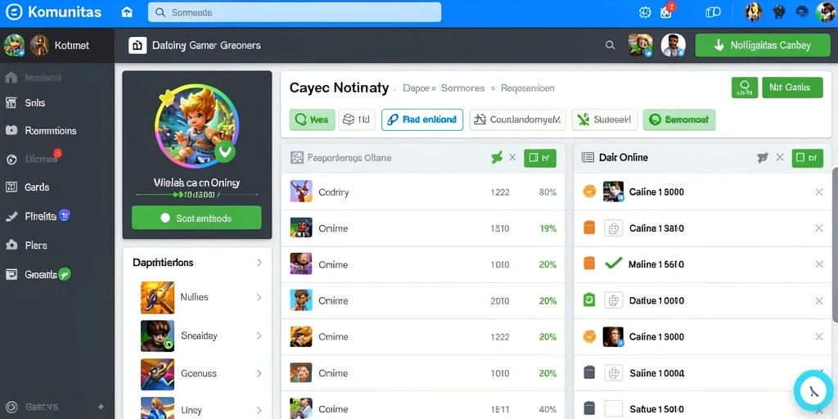Click the green badge icon in Datiue 1 0000 row

[x=589, y=300]
